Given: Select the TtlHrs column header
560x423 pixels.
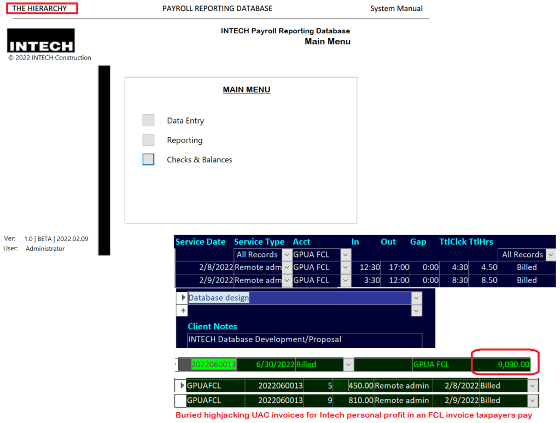Looking at the screenshot, I should tap(481, 242).
